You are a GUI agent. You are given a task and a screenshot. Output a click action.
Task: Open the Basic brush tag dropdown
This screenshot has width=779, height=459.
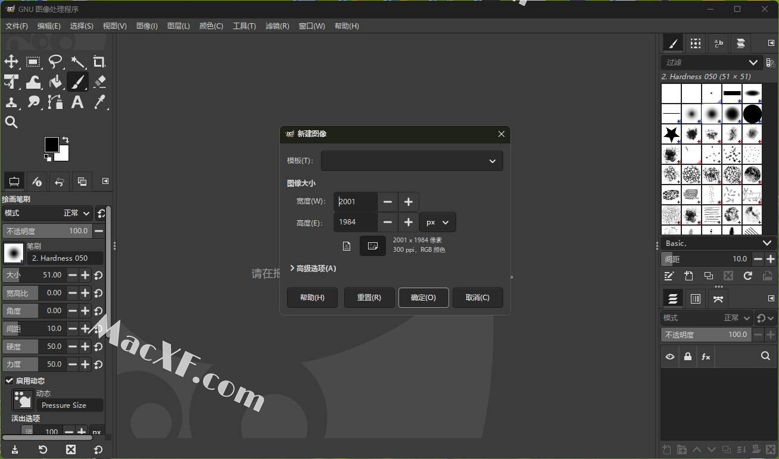[718, 243]
